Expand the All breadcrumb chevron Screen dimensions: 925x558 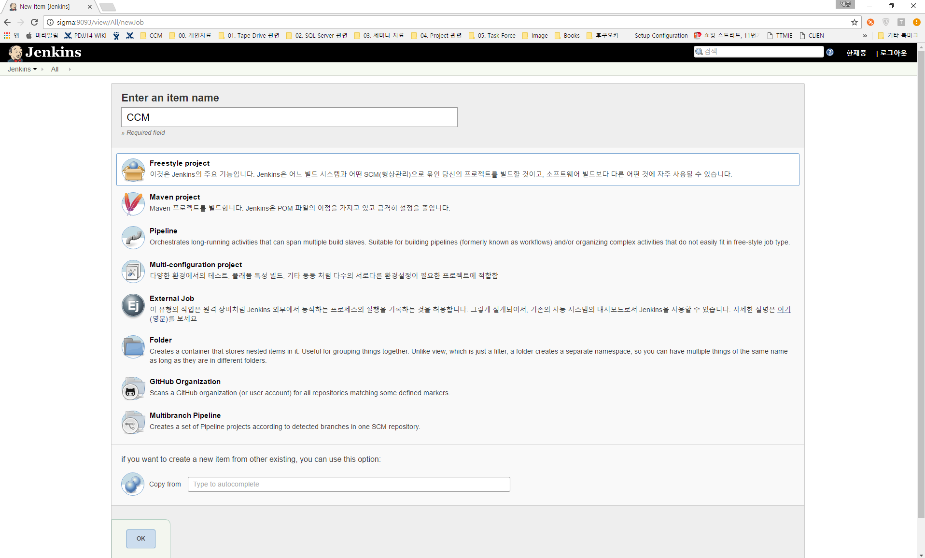[x=70, y=70]
